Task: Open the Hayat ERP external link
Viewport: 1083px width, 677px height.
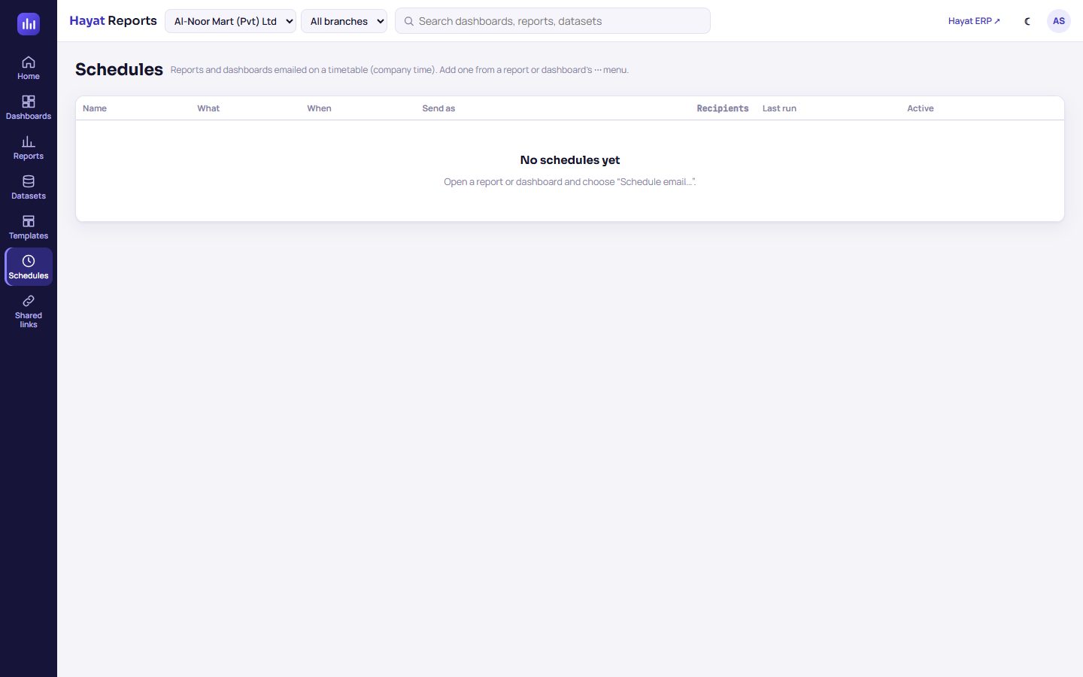Action: click(974, 21)
